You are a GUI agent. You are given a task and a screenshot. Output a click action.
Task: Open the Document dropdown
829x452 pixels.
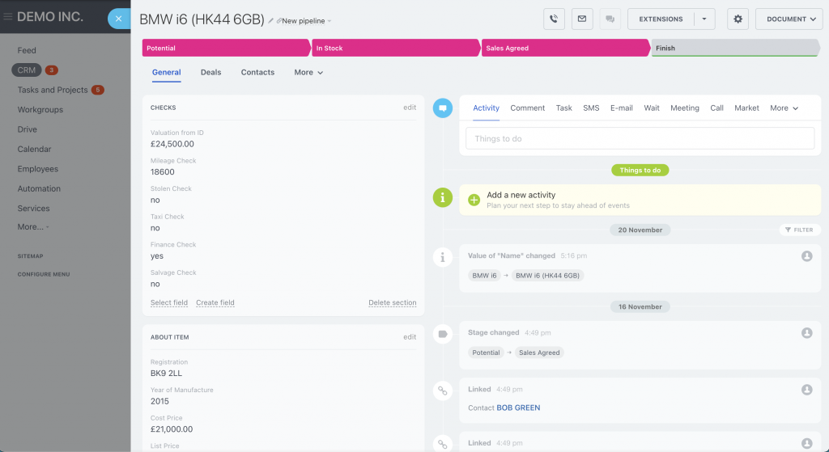(789, 19)
